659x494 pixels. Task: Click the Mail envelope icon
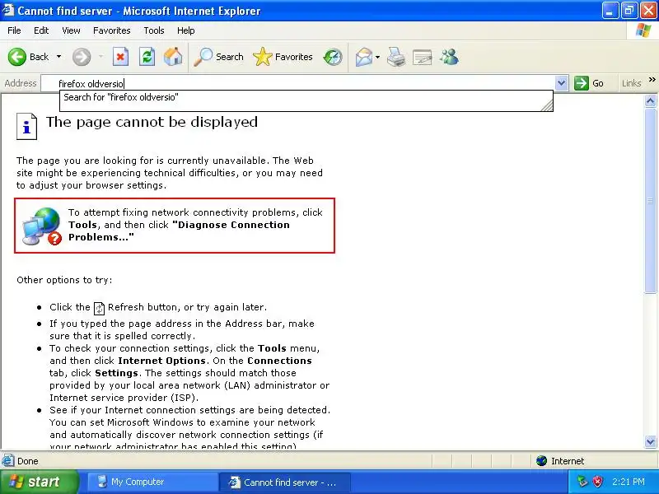point(363,57)
